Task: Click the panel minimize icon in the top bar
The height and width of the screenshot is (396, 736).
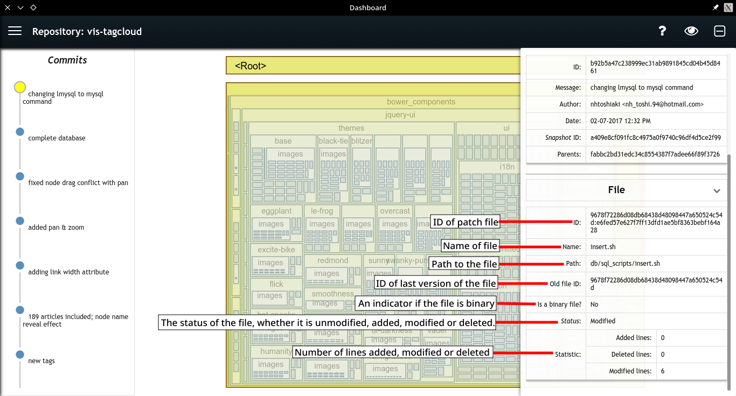Action: [719, 31]
